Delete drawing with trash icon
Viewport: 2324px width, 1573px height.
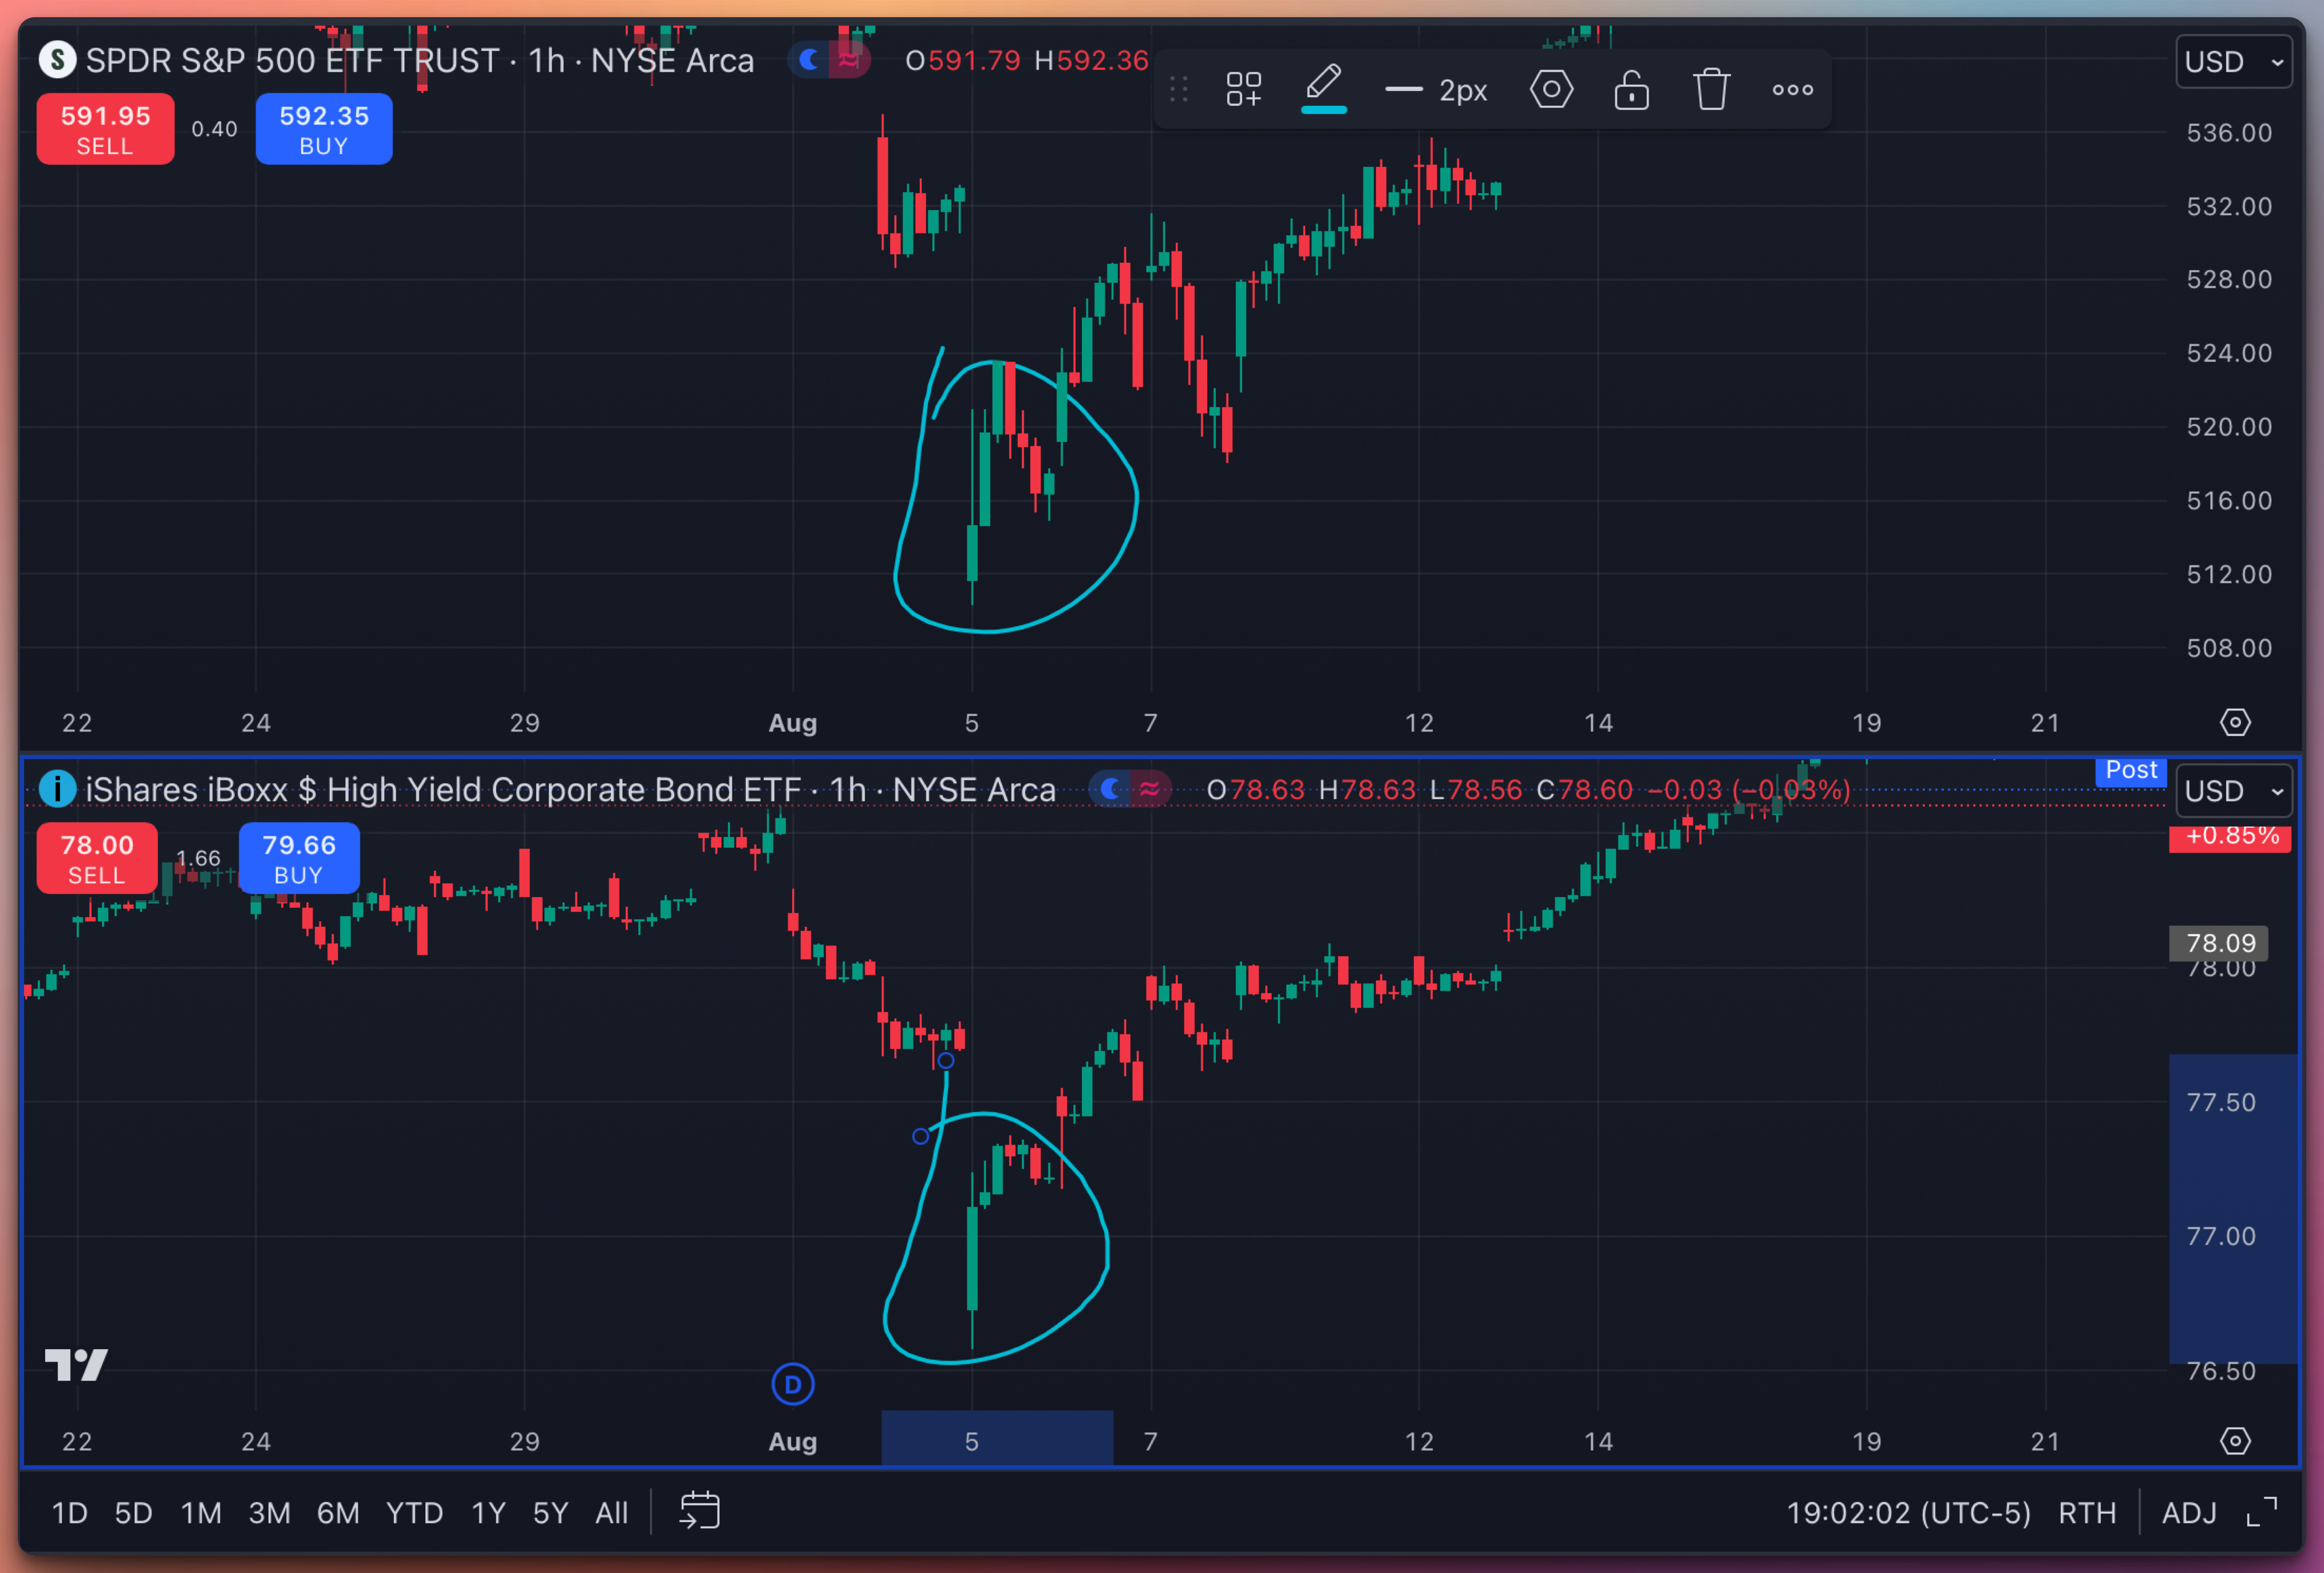1711,89
